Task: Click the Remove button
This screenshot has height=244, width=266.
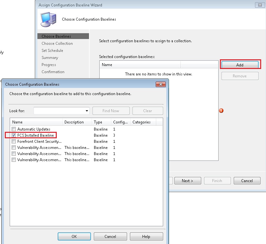Action: click(240, 76)
